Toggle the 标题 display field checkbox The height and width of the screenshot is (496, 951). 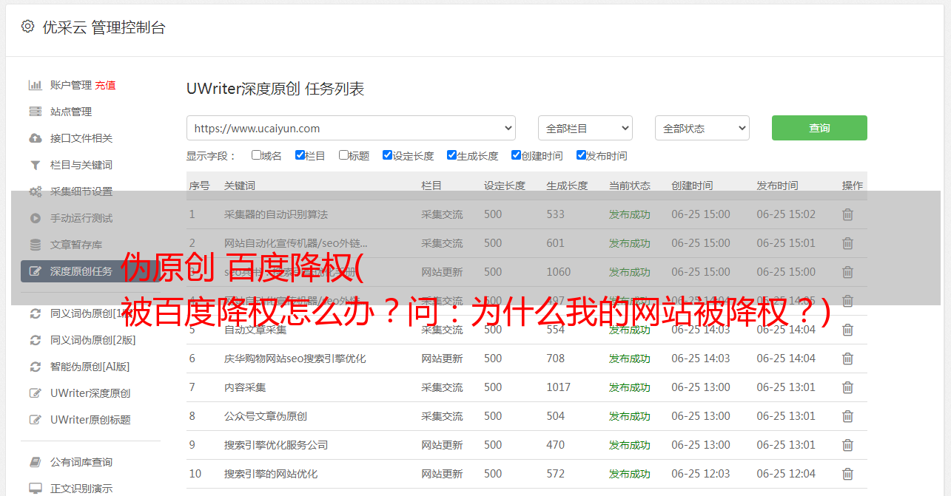(x=343, y=155)
